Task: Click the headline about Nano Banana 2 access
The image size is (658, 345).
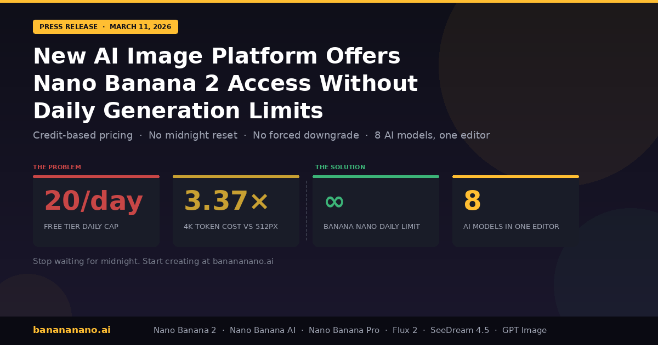Action: 225,83
